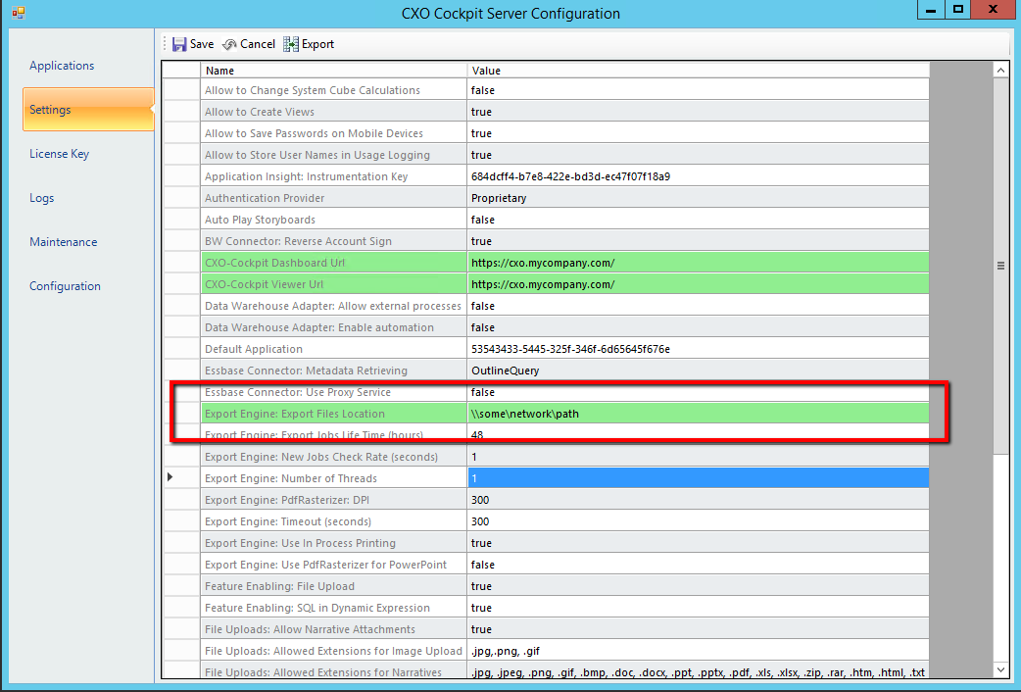Click the Cancel toolbar button
The width and height of the screenshot is (1021, 692).
[249, 44]
